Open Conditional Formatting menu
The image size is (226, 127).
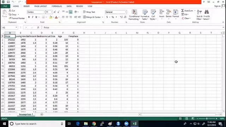134,15
